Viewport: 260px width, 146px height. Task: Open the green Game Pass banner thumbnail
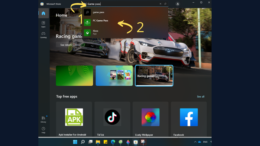[x=74, y=76]
